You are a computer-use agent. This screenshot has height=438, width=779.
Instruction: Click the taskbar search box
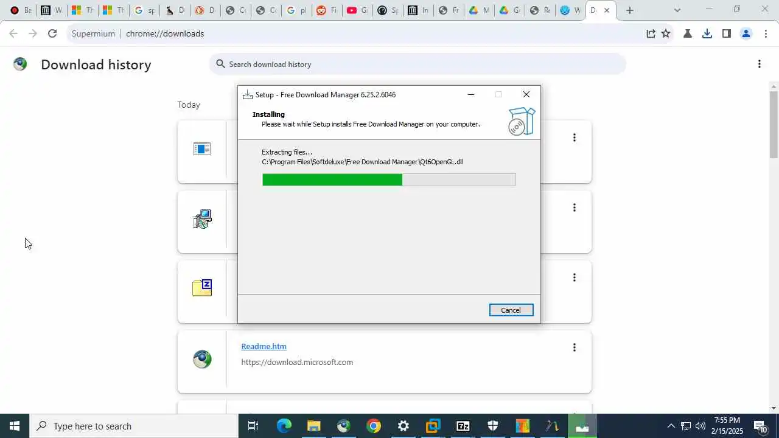134,426
